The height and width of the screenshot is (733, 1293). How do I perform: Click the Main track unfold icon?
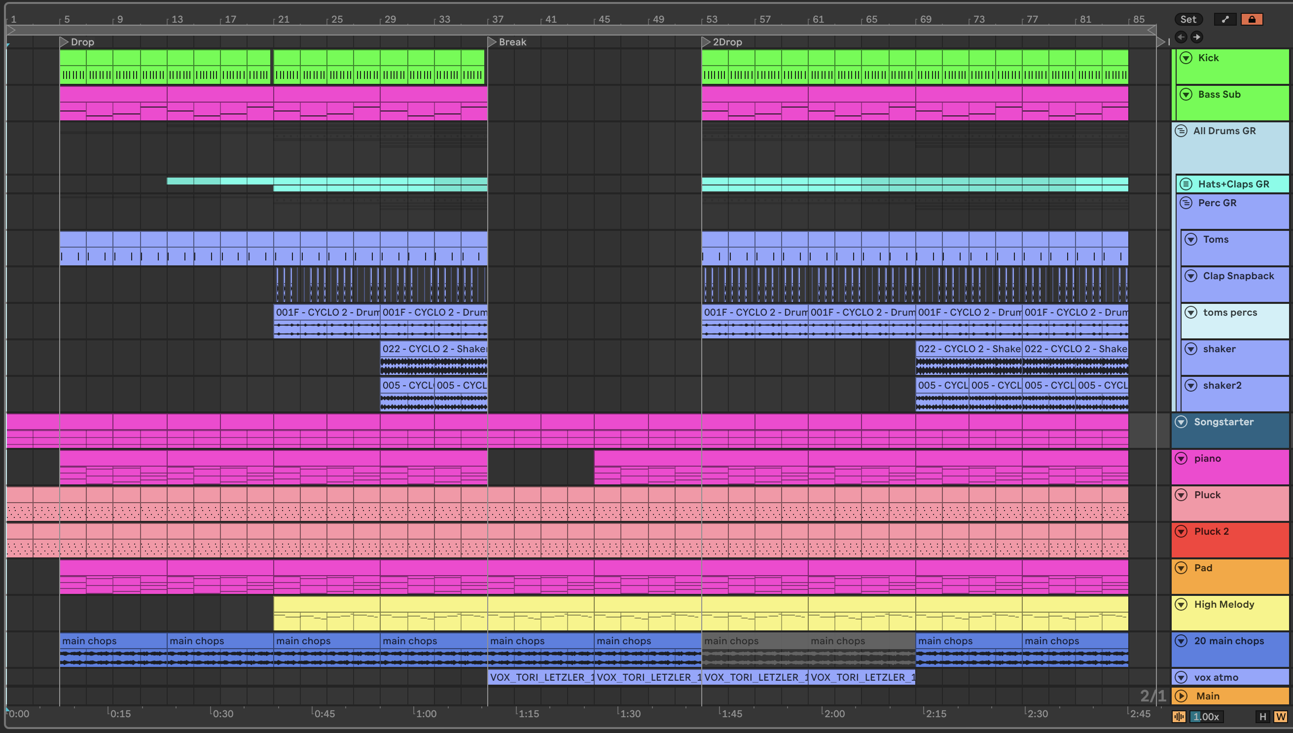(1181, 696)
